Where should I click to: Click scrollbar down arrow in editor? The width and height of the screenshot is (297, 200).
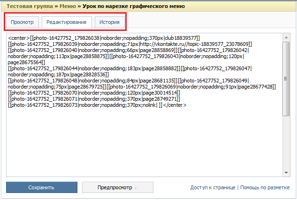point(286,172)
